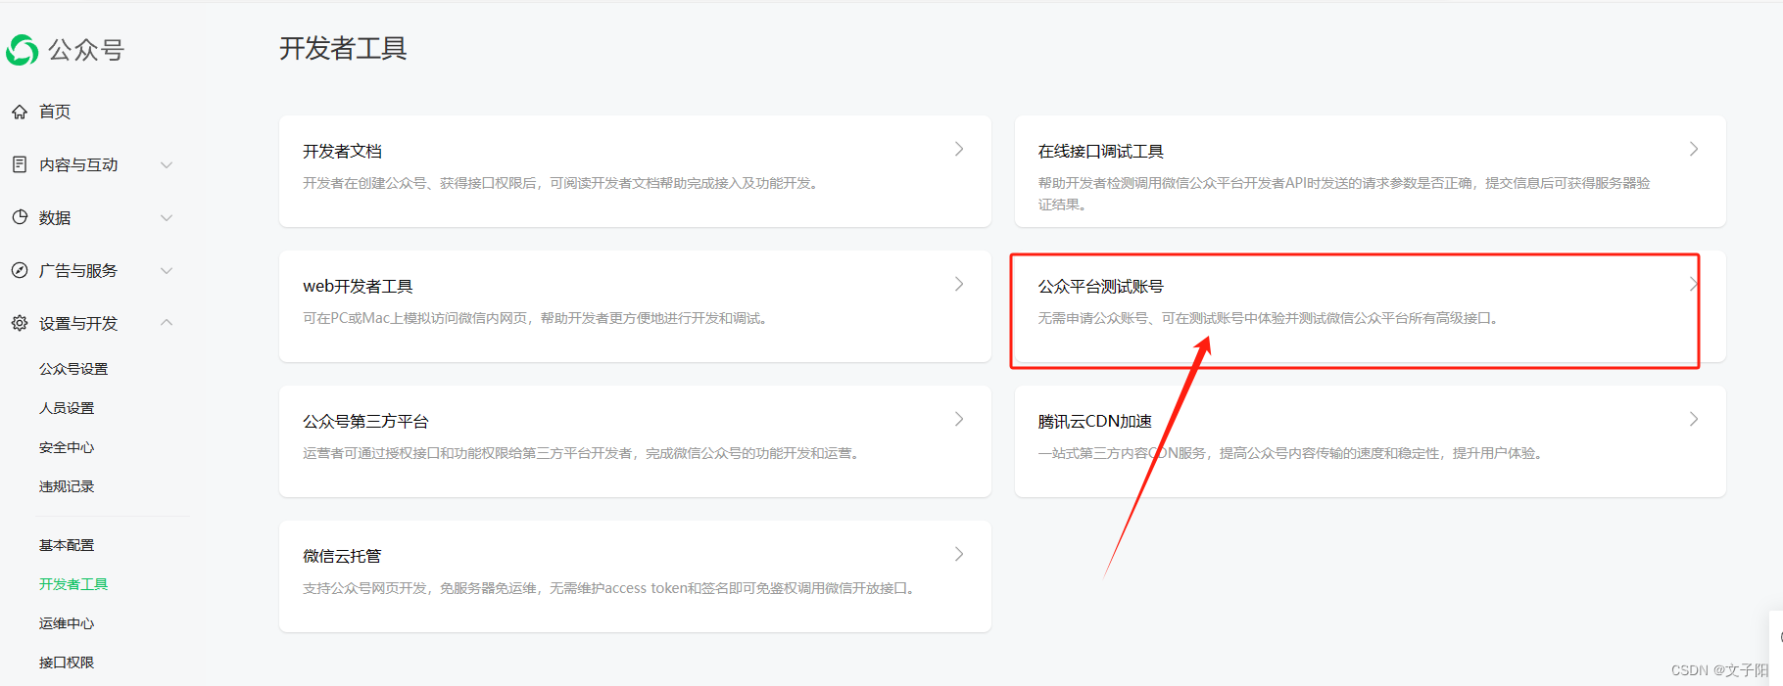Screen dimensions: 1783x686
Task: Click the green WeChat 公众号 logo
Action: (23, 50)
